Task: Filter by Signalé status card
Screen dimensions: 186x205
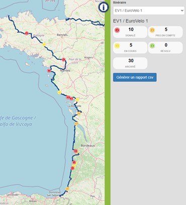Action: pos(130,32)
